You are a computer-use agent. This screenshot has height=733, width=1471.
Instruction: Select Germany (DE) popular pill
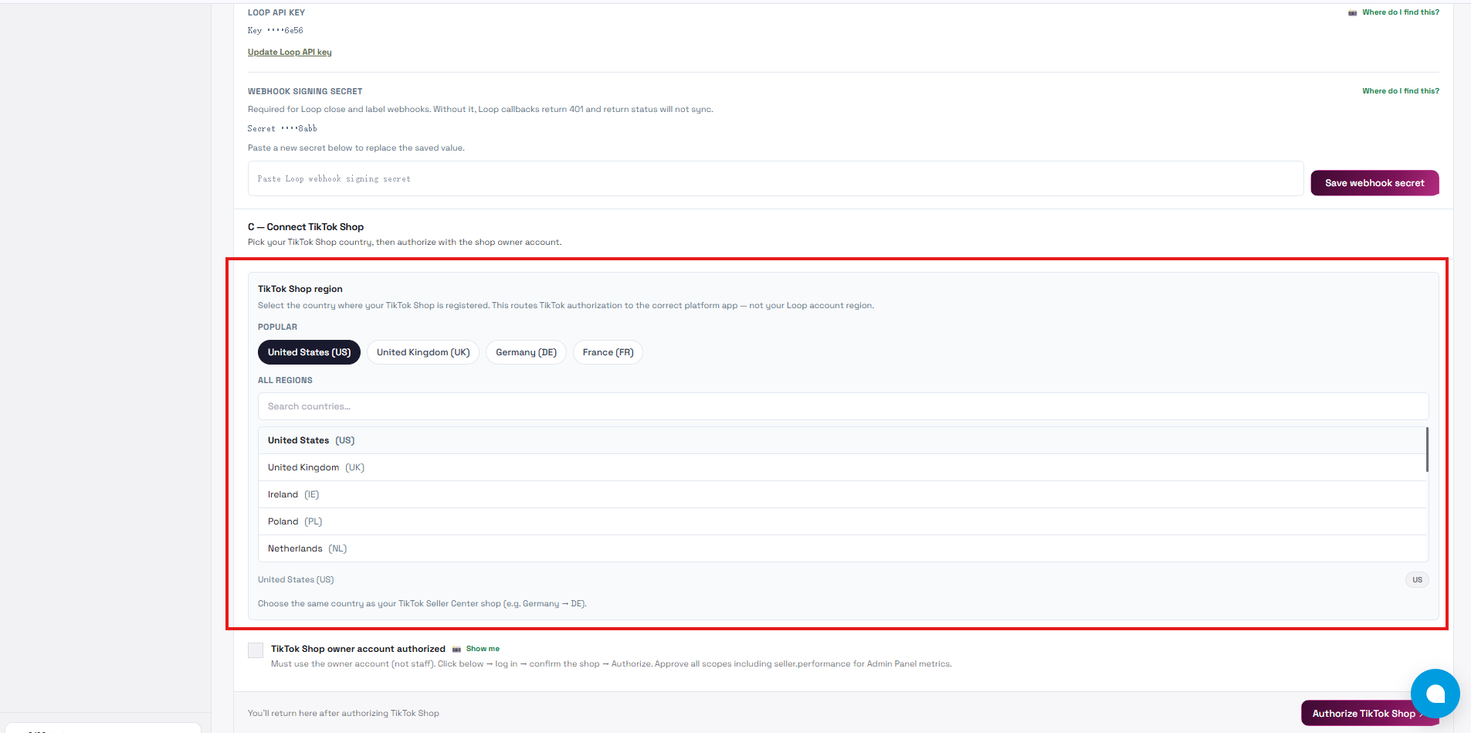pyautogui.click(x=526, y=352)
